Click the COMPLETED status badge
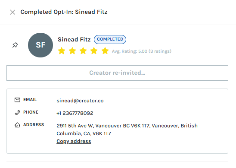The width and height of the screenshot is (236, 168). click(x=110, y=39)
